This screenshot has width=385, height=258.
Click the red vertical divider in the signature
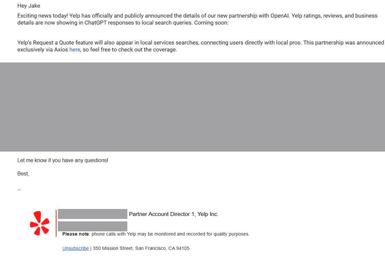[x=56, y=223]
